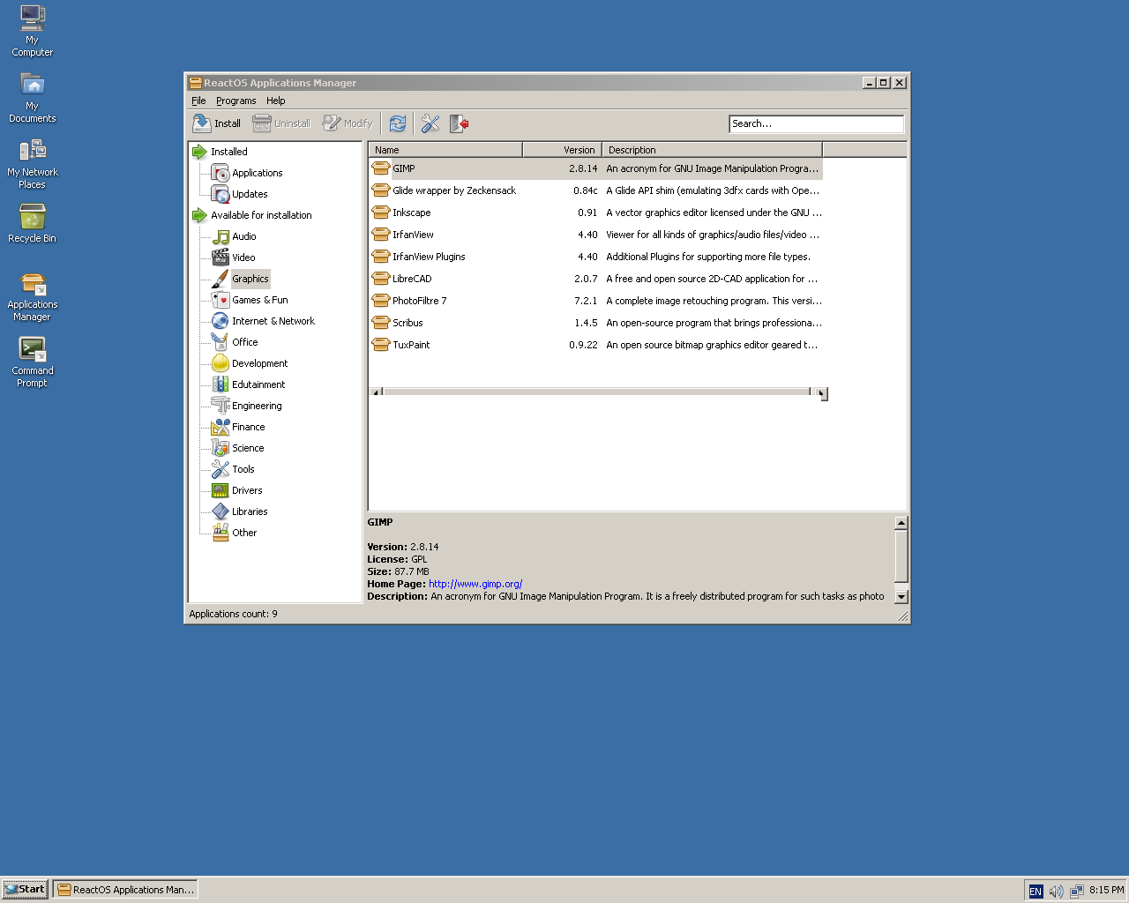Click ReactOS Applications Manager taskbar button

[125, 889]
